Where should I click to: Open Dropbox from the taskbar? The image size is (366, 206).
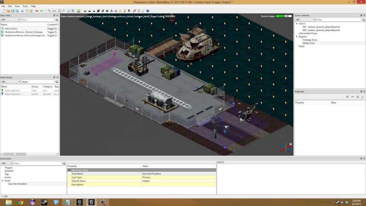(56, 202)
